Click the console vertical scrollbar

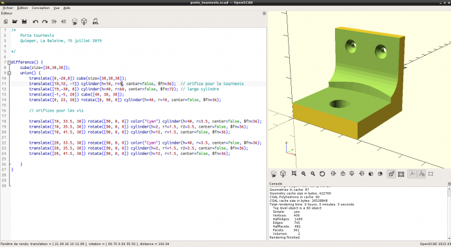click(449, 213)
